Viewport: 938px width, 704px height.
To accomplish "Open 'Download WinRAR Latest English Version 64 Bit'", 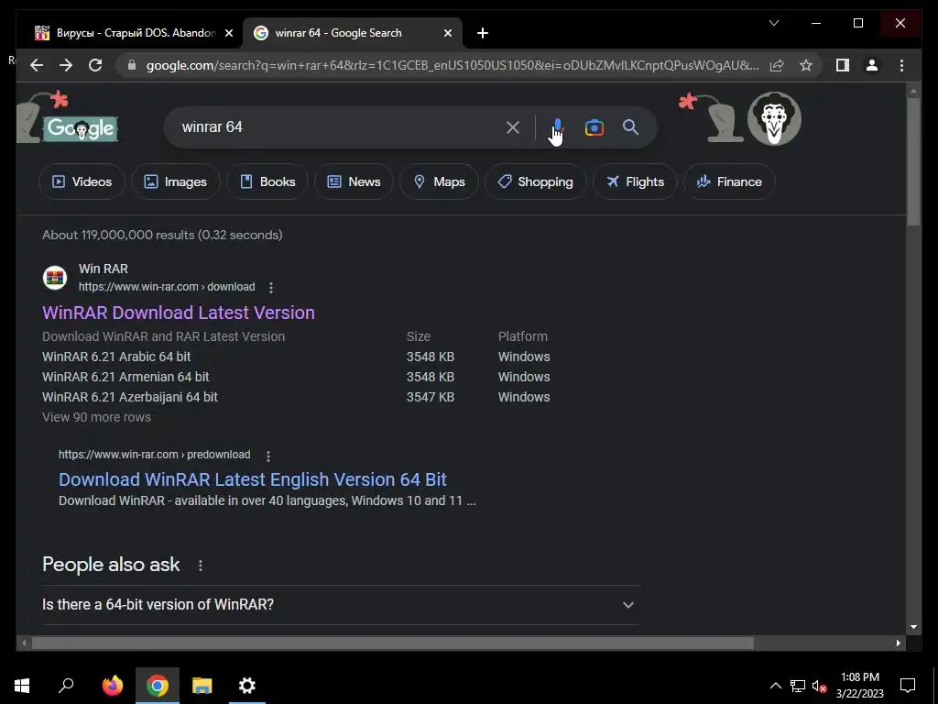I will point(253,479).
